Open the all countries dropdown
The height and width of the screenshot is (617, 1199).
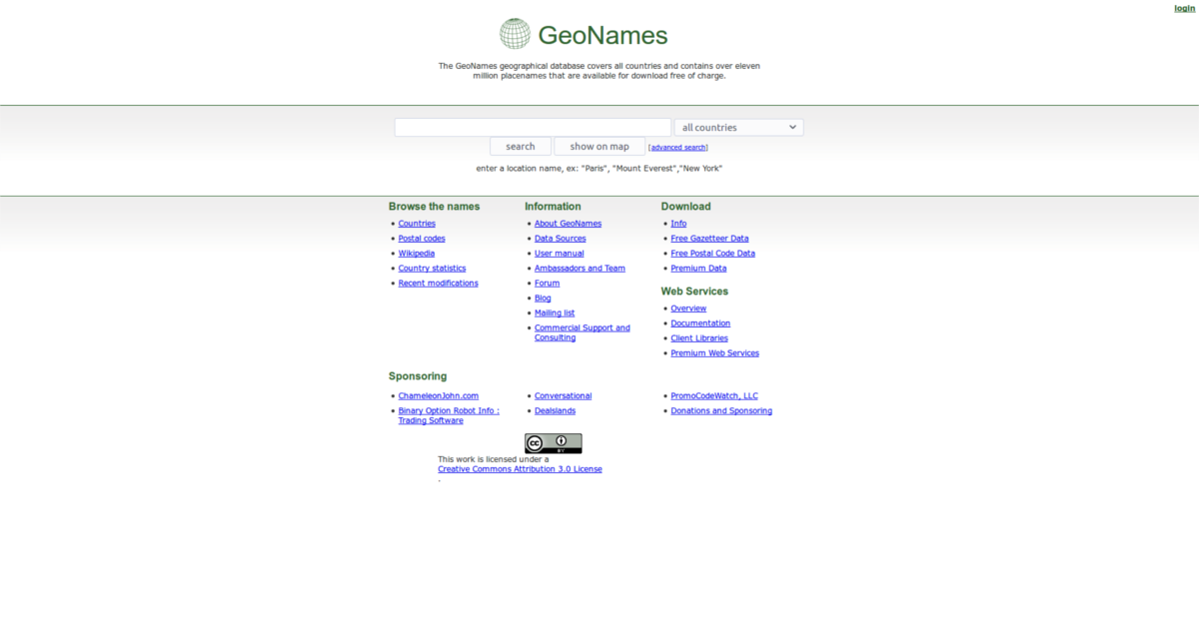coord(738,128)
